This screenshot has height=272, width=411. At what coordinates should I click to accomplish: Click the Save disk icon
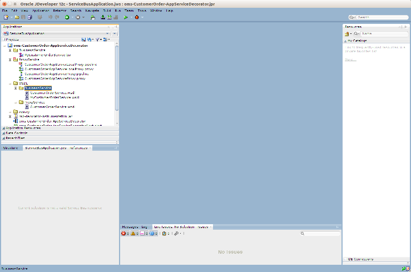tap(23, 17)
